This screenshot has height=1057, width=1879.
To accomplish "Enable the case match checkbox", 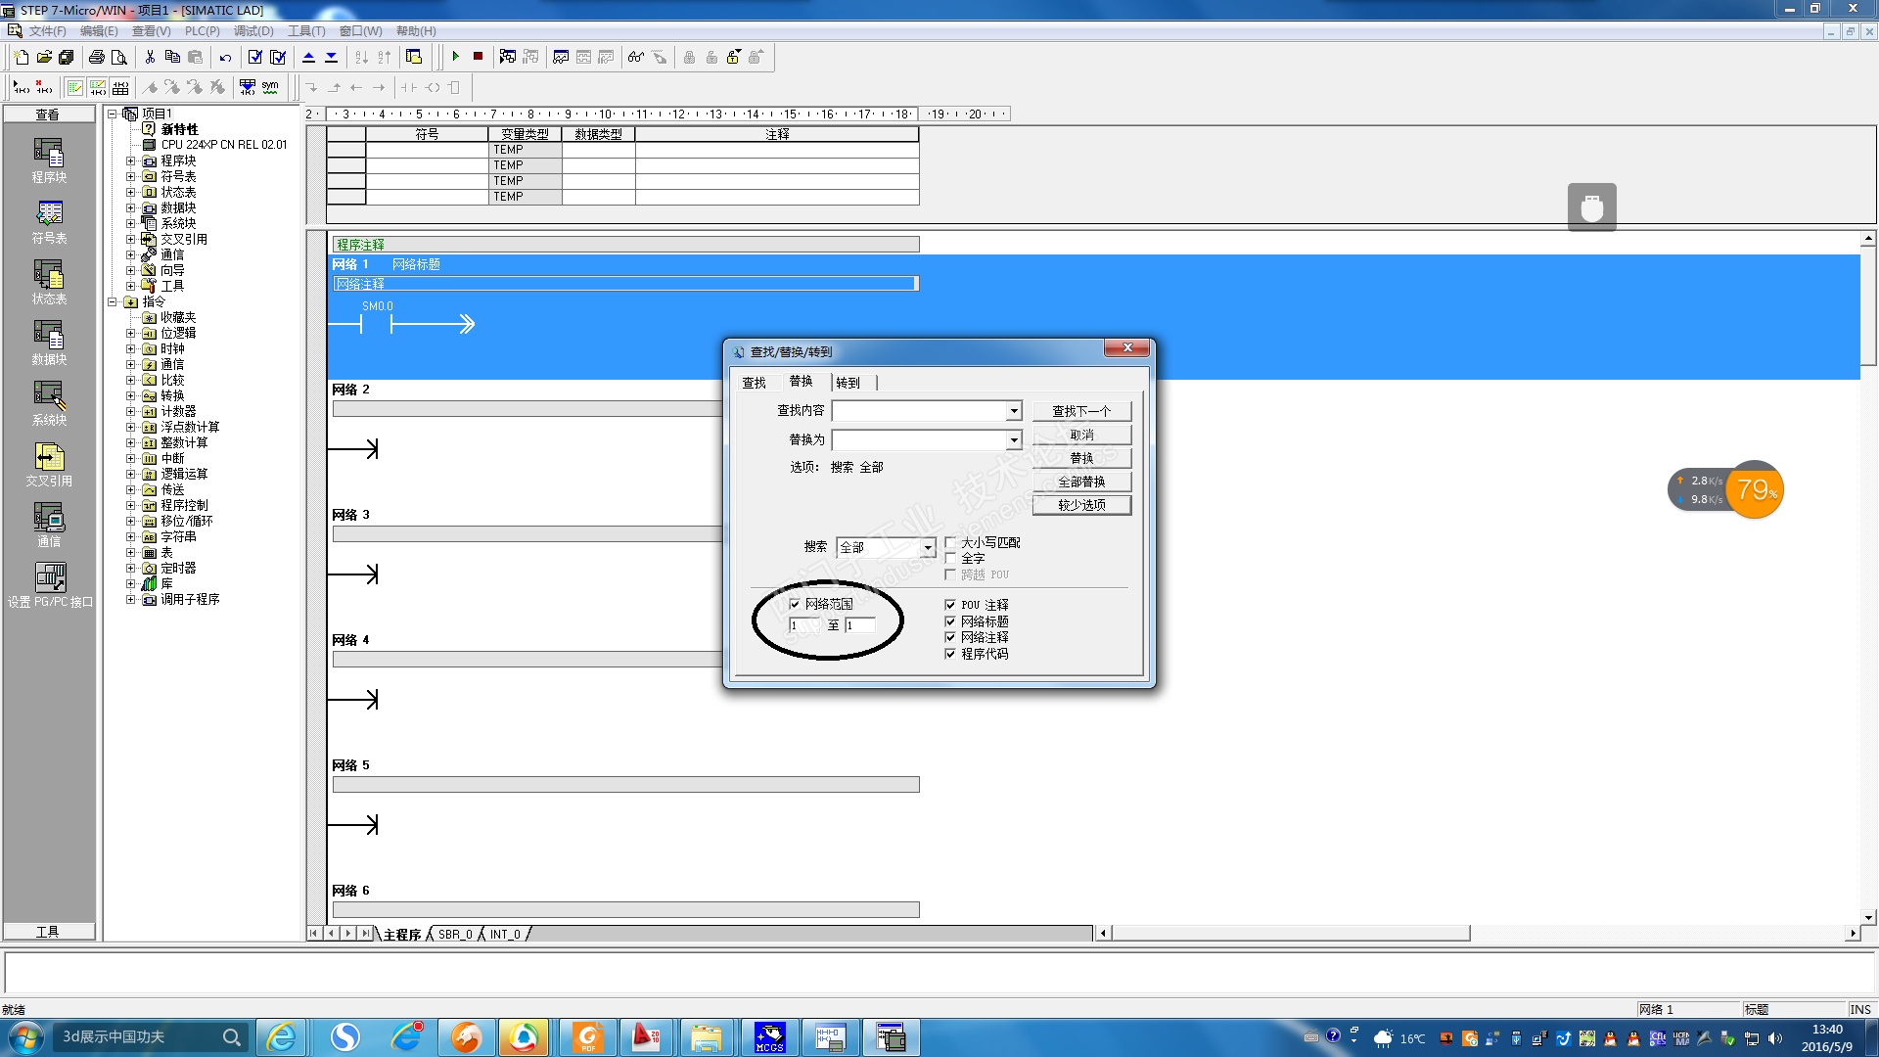I will pyautogui.click(x=950, y=542).
